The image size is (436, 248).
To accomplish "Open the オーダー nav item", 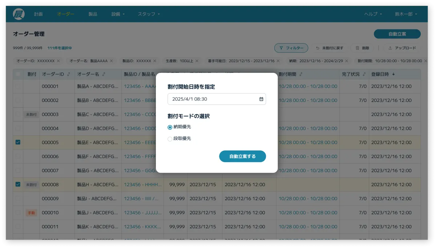I will click(x=66, y=14).
